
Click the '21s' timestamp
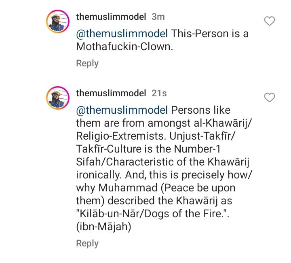click(159, 93)
